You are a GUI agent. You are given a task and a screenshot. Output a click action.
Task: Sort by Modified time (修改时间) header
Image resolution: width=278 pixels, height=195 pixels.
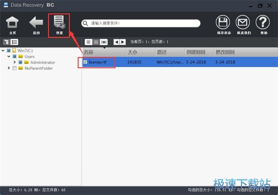coord(246,52)
